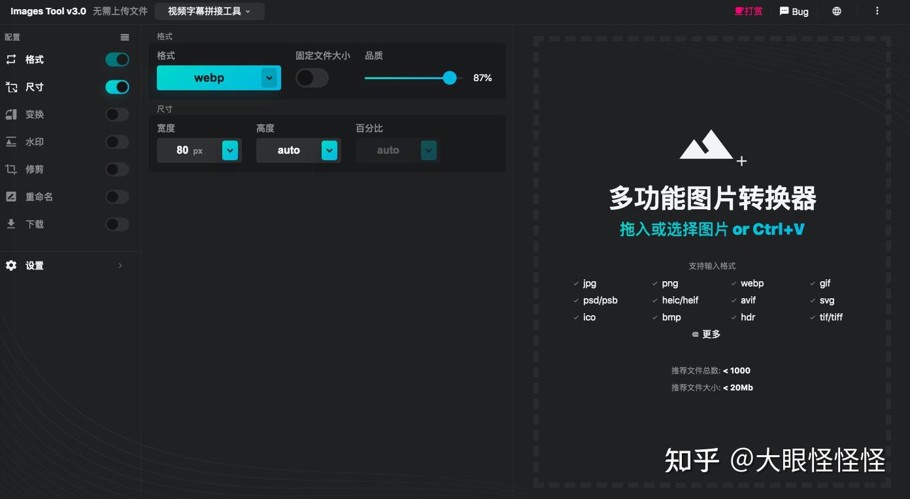Open the 配置 hamburger menu icon

click(125, 37)
